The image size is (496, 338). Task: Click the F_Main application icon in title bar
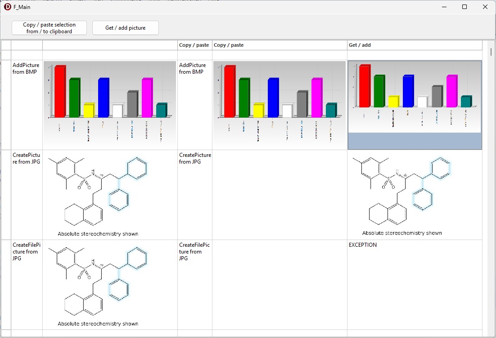(8, 7)
